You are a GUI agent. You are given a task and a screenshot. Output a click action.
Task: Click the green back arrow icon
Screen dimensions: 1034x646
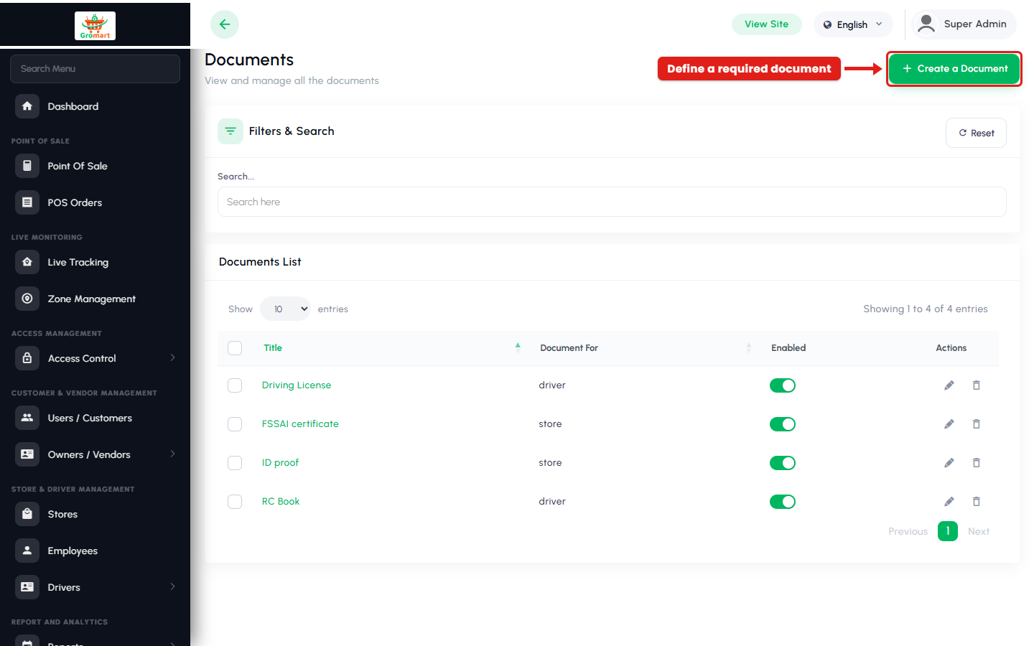tap(225, 24)
